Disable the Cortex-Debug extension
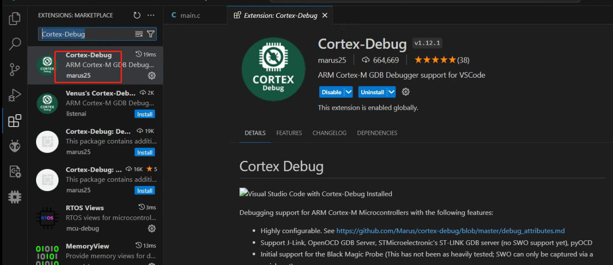Screen dimensions: 613x265 click(332, 92)
